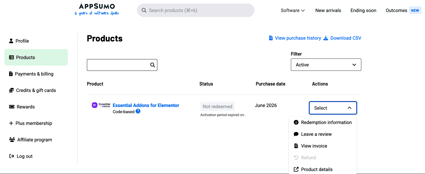Click the Status column header
This screenshot has height=174, width=425.
[x=206, y=84]
